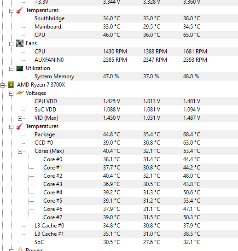
Task: Click the 1.481 V CPU VDD maximum
Action: pyautogui.click(x=192, y=101)
